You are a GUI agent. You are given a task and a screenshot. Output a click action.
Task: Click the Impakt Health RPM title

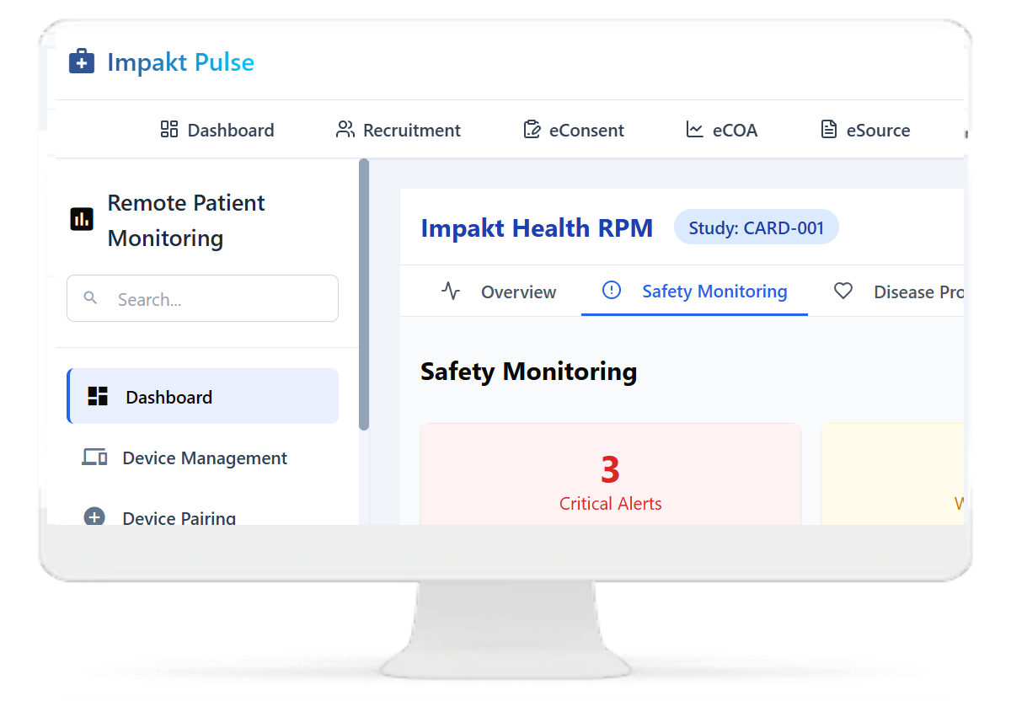tap(537, 227)
